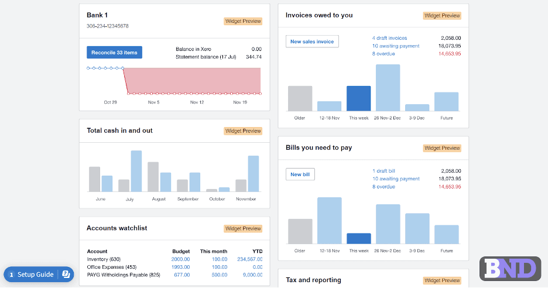Click Reconcile 33 items button
Viewport: 548px width, 288px height.
pos(114,53)
